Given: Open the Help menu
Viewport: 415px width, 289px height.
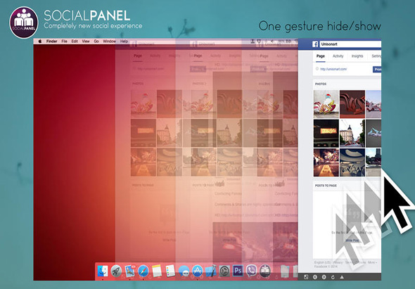Looking at the screenshot, I should 124,41.
